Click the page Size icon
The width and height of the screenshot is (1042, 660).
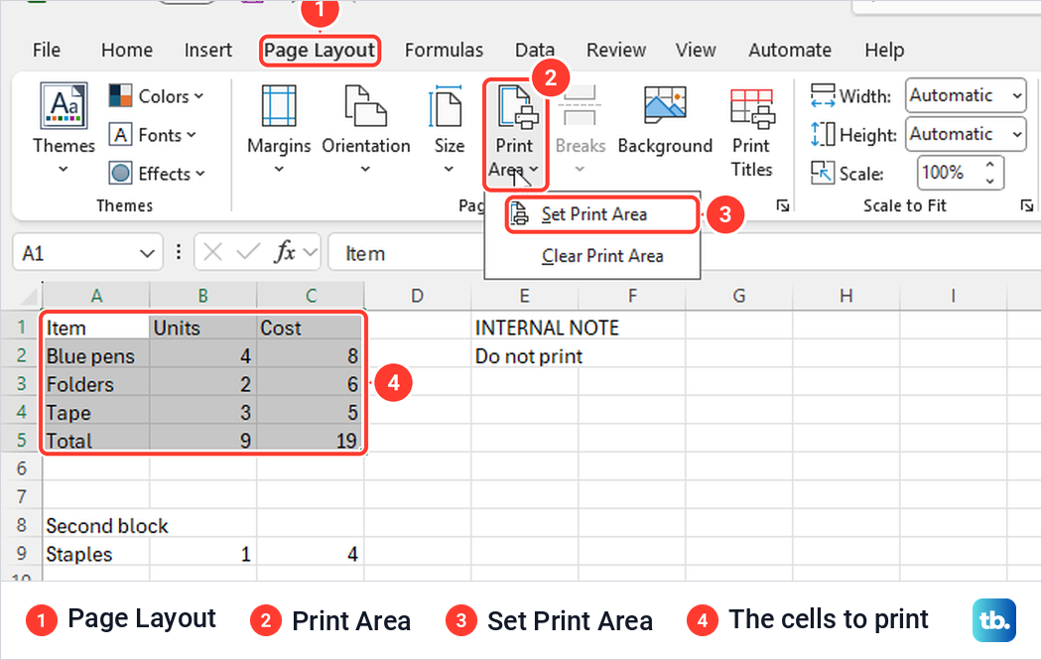[446, 105]
